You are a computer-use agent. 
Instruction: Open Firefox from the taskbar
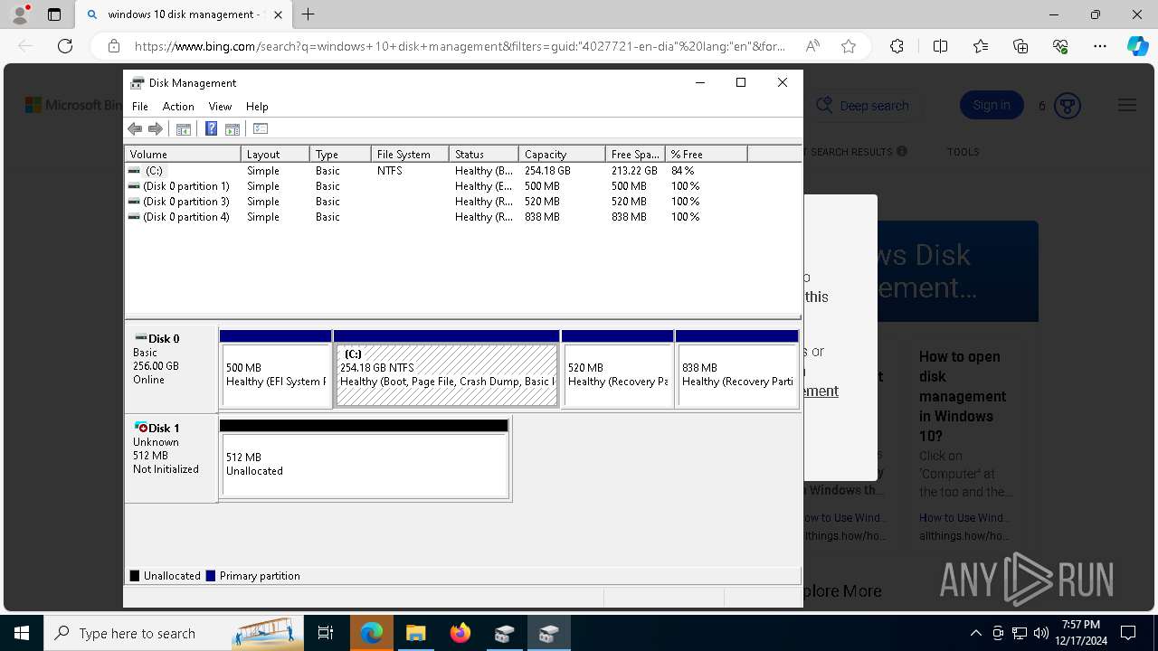460,633
